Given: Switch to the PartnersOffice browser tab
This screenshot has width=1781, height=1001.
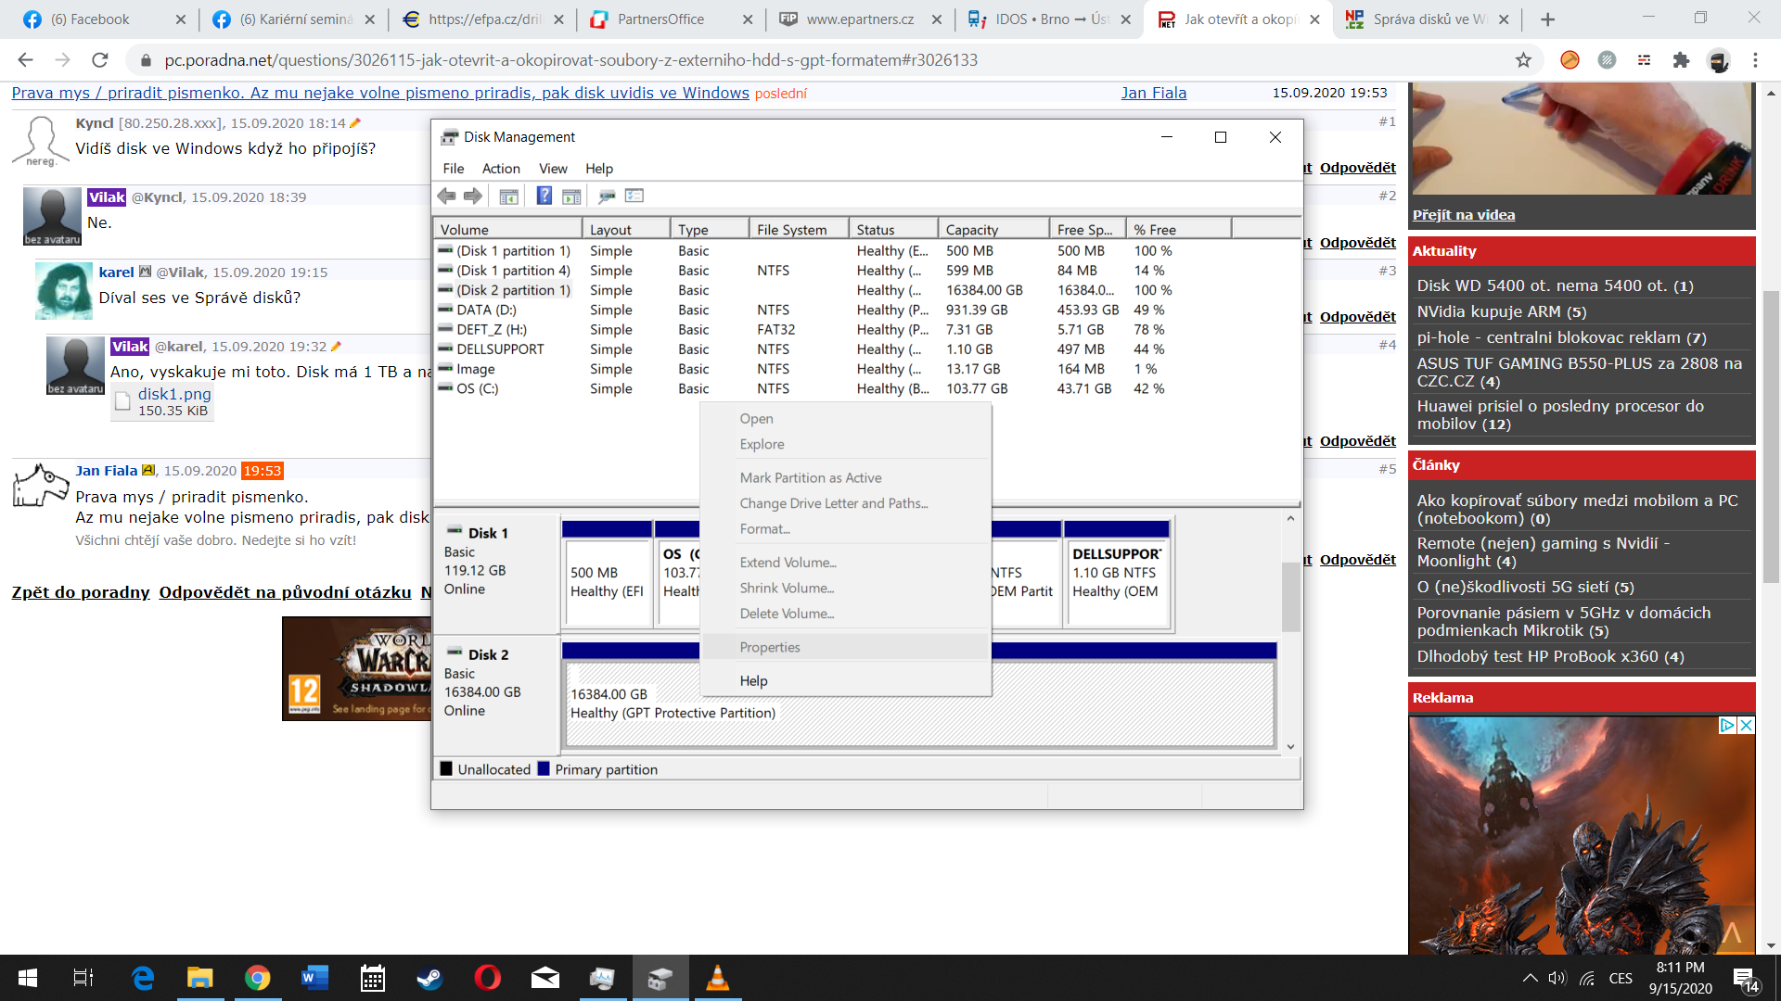Looking at the screenshot, I should (660, 19).
